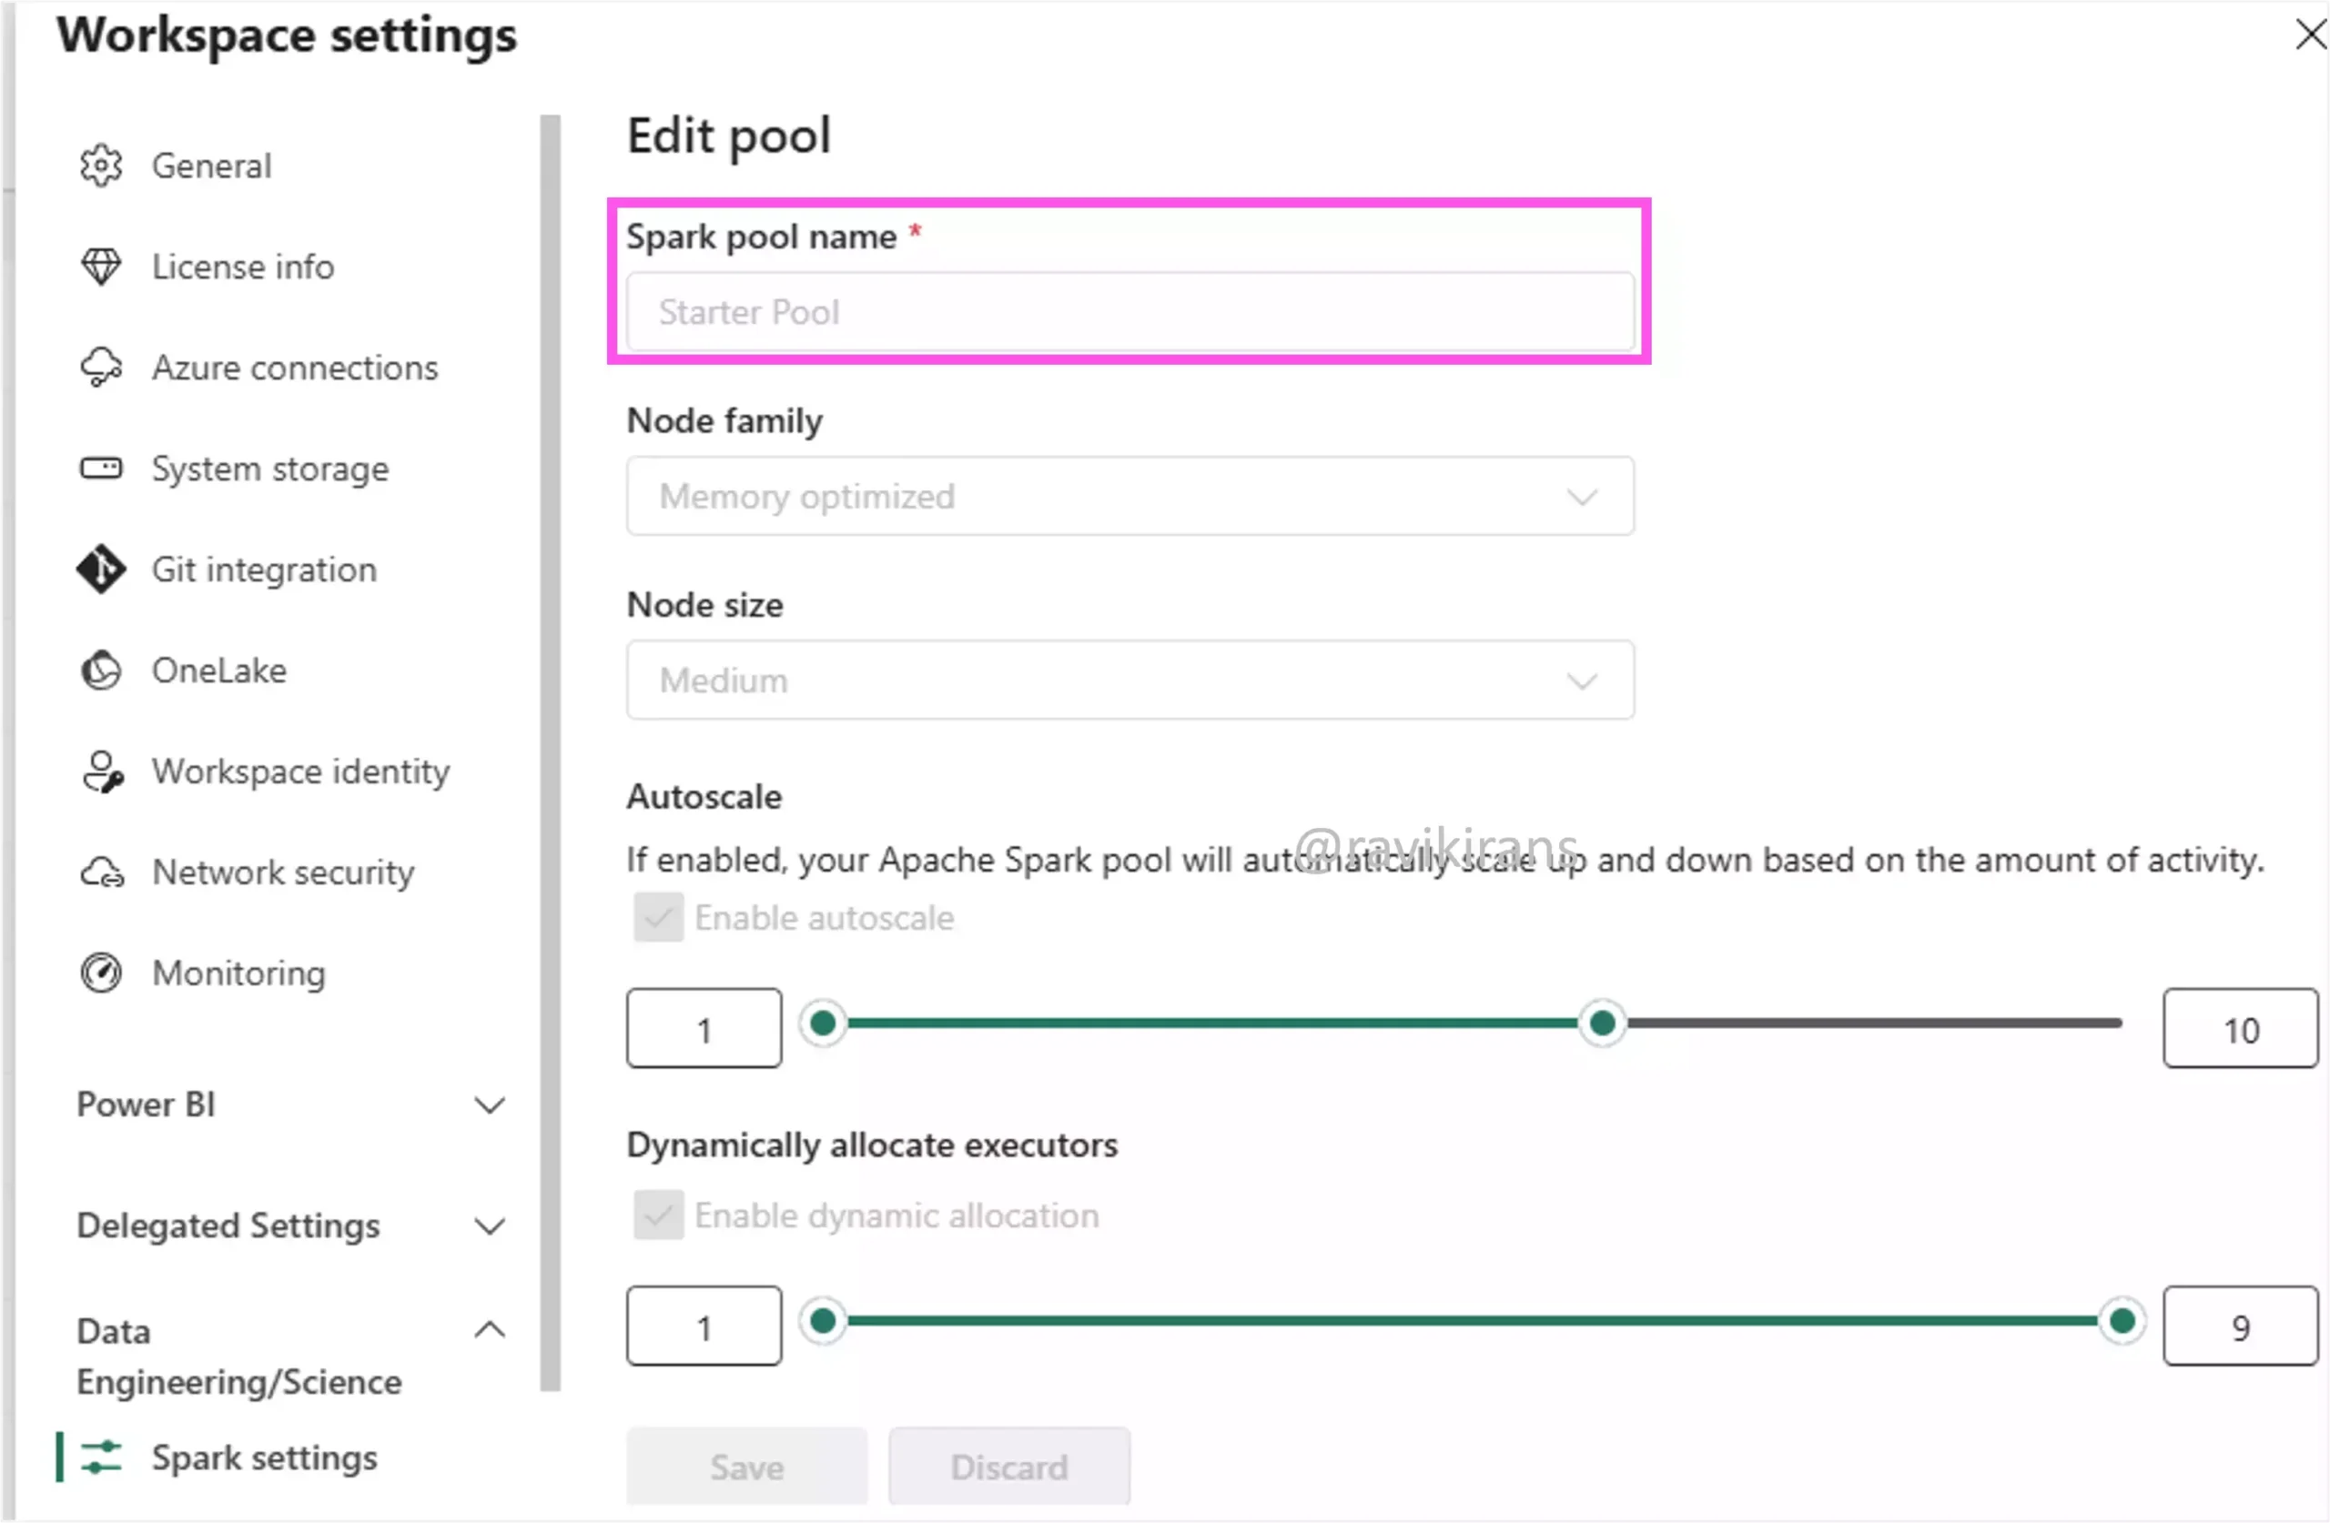
Task: Click executors maximum field showing 9
Action: tap(2240, 1326)
